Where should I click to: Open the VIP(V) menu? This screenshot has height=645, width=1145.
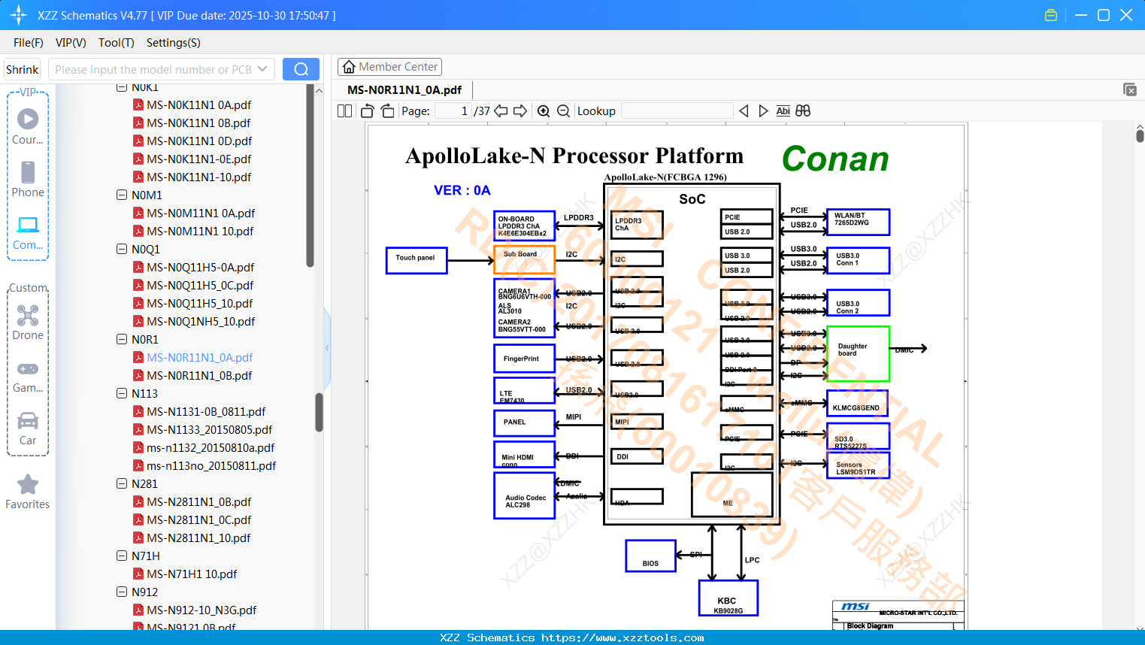click(x=71, y=43)
